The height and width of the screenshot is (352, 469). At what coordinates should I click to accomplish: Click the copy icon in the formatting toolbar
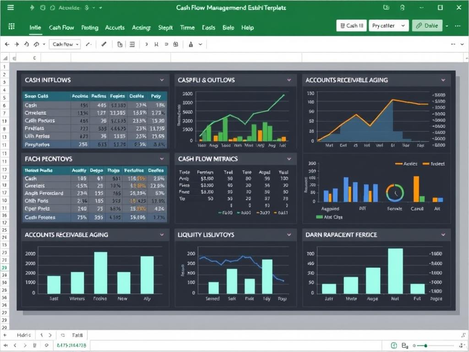pyautogui.click(x=119, y=44)
